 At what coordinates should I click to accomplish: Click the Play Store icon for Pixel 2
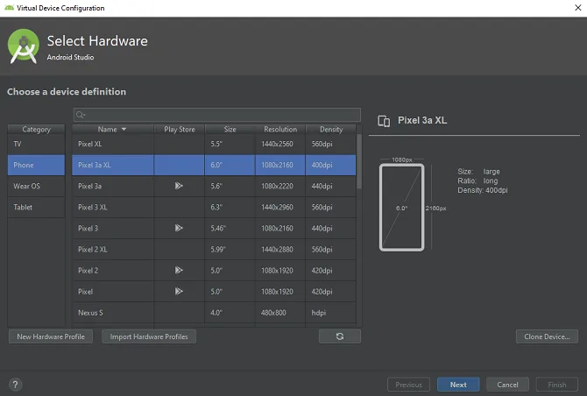[x=179, y=271]
